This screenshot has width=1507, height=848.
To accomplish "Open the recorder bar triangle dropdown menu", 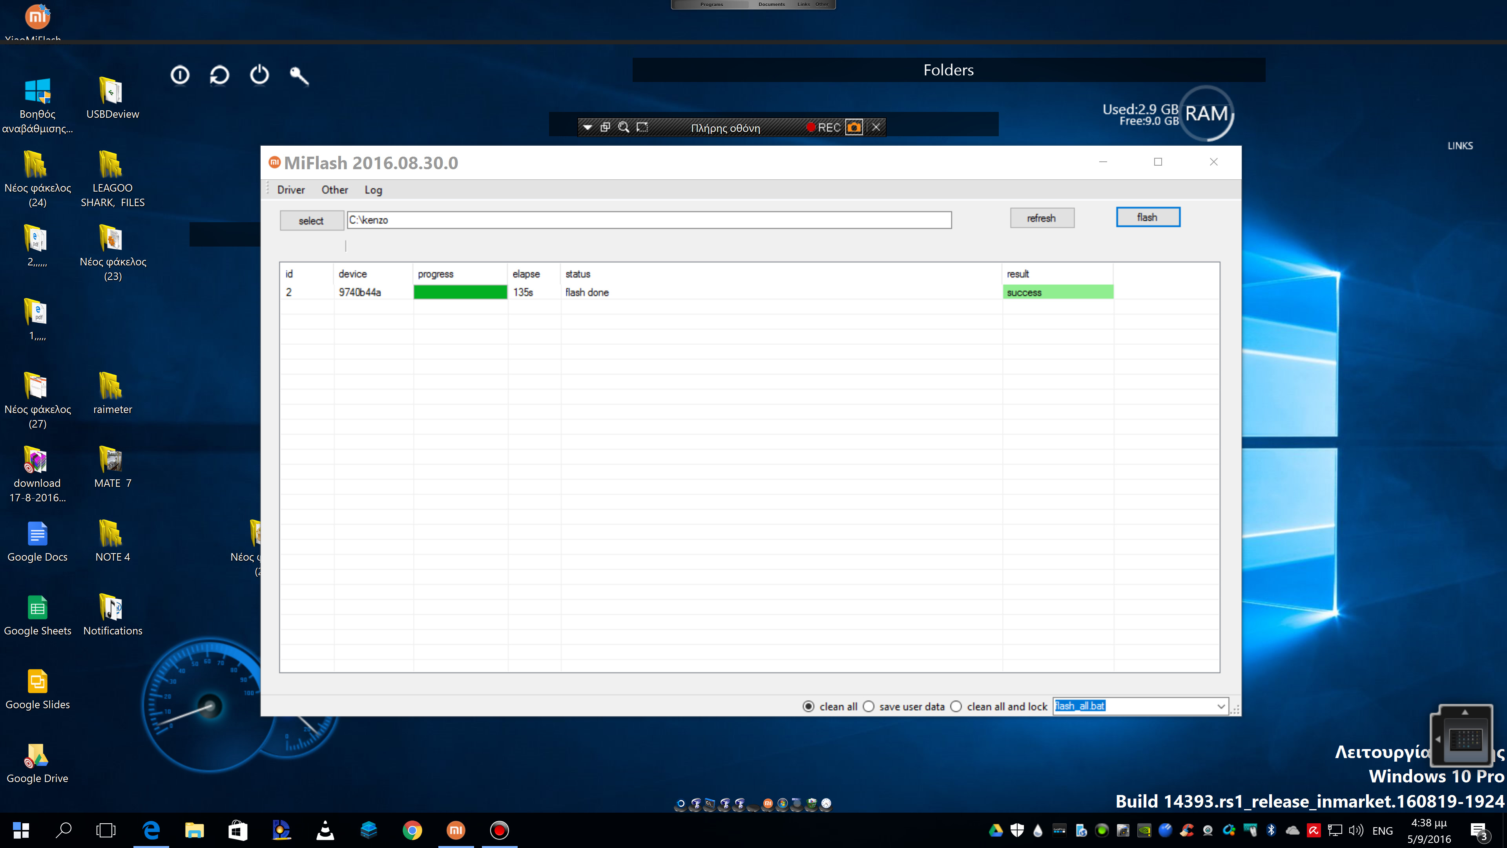I will coord(587,128).
